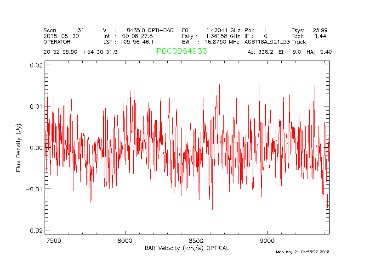The image size is (387, 273).
Task: Click the Flux Density (Jy) axis label
Action: click(x=19, y=147)
